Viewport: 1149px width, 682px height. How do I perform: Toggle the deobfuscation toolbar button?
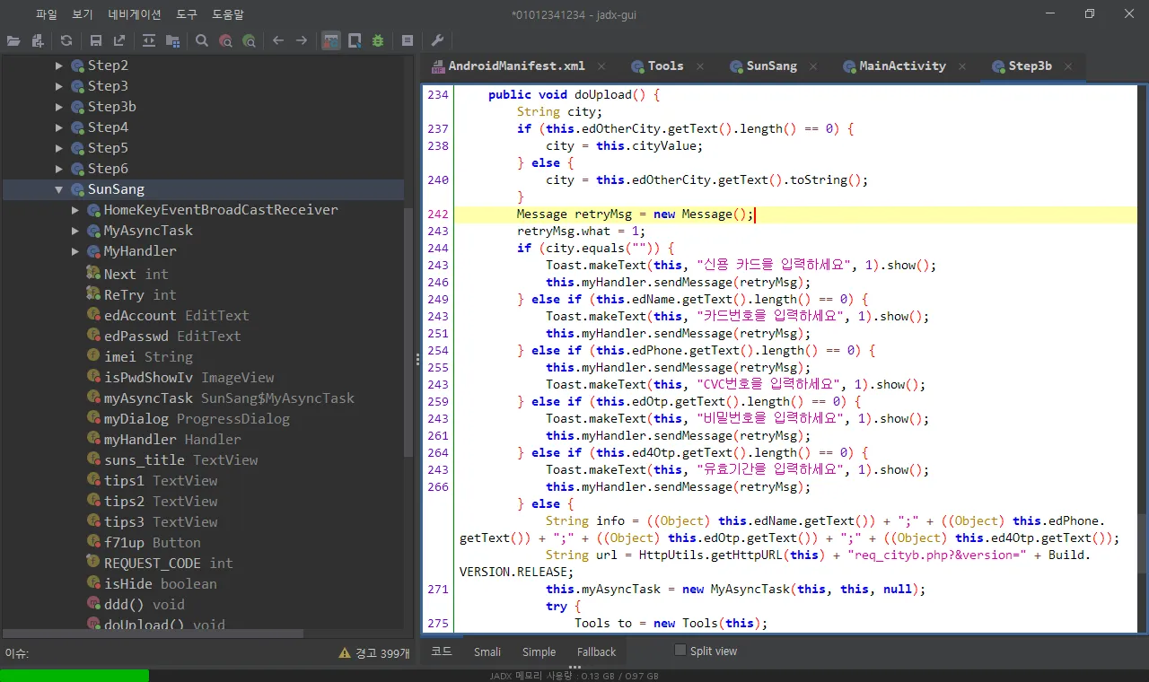coord(331,40)
